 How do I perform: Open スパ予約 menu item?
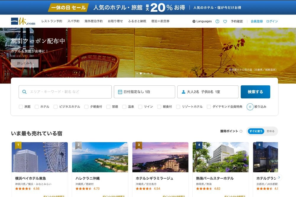click(73, 21)
